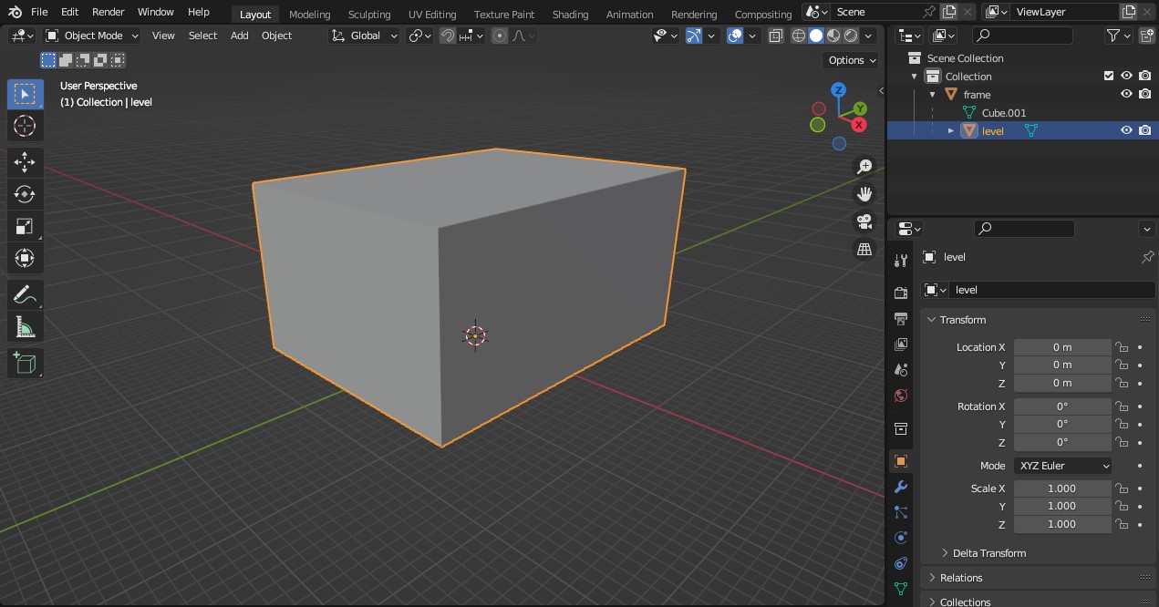Click the Location Y value field
This screenshot has width=1159, height=607.
1062,365
